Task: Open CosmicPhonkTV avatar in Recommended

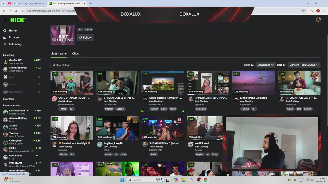Action: 5,112
